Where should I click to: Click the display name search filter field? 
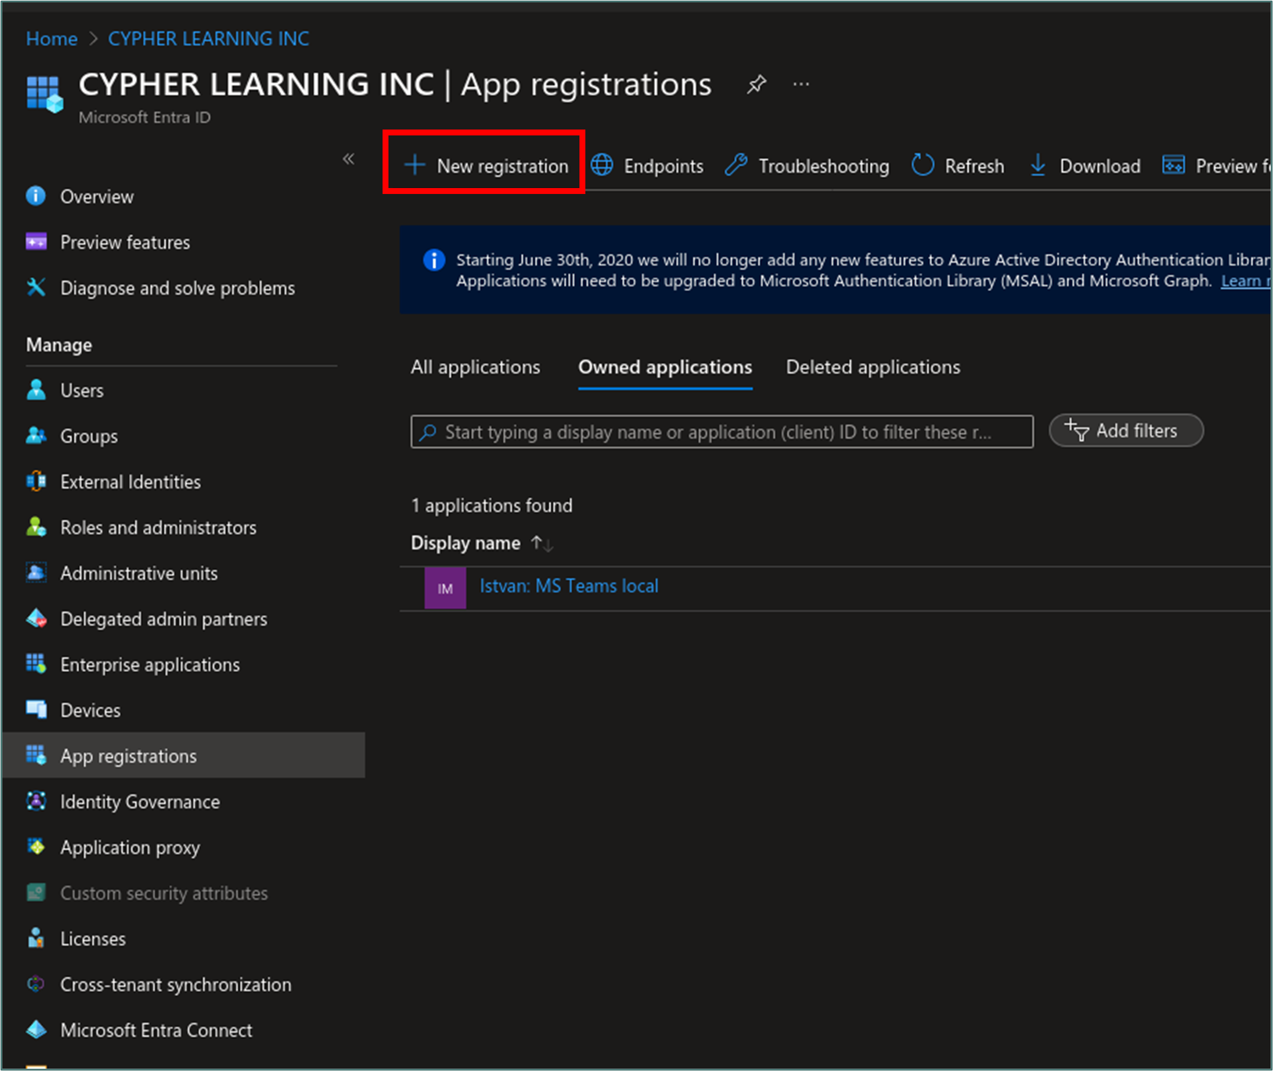click(721, 432)
